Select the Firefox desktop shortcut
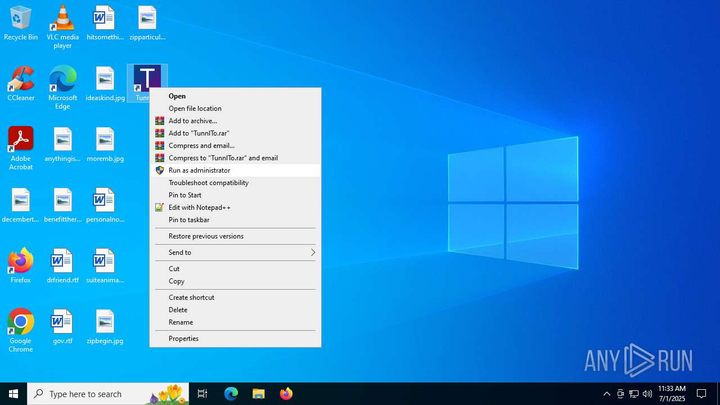 (x=21, y=265)
